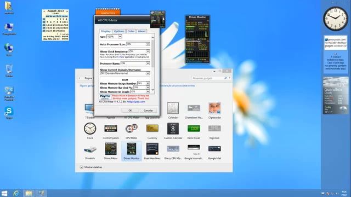
Task: Click the back arrow in gadget gallery
Action: click(80, 78)
